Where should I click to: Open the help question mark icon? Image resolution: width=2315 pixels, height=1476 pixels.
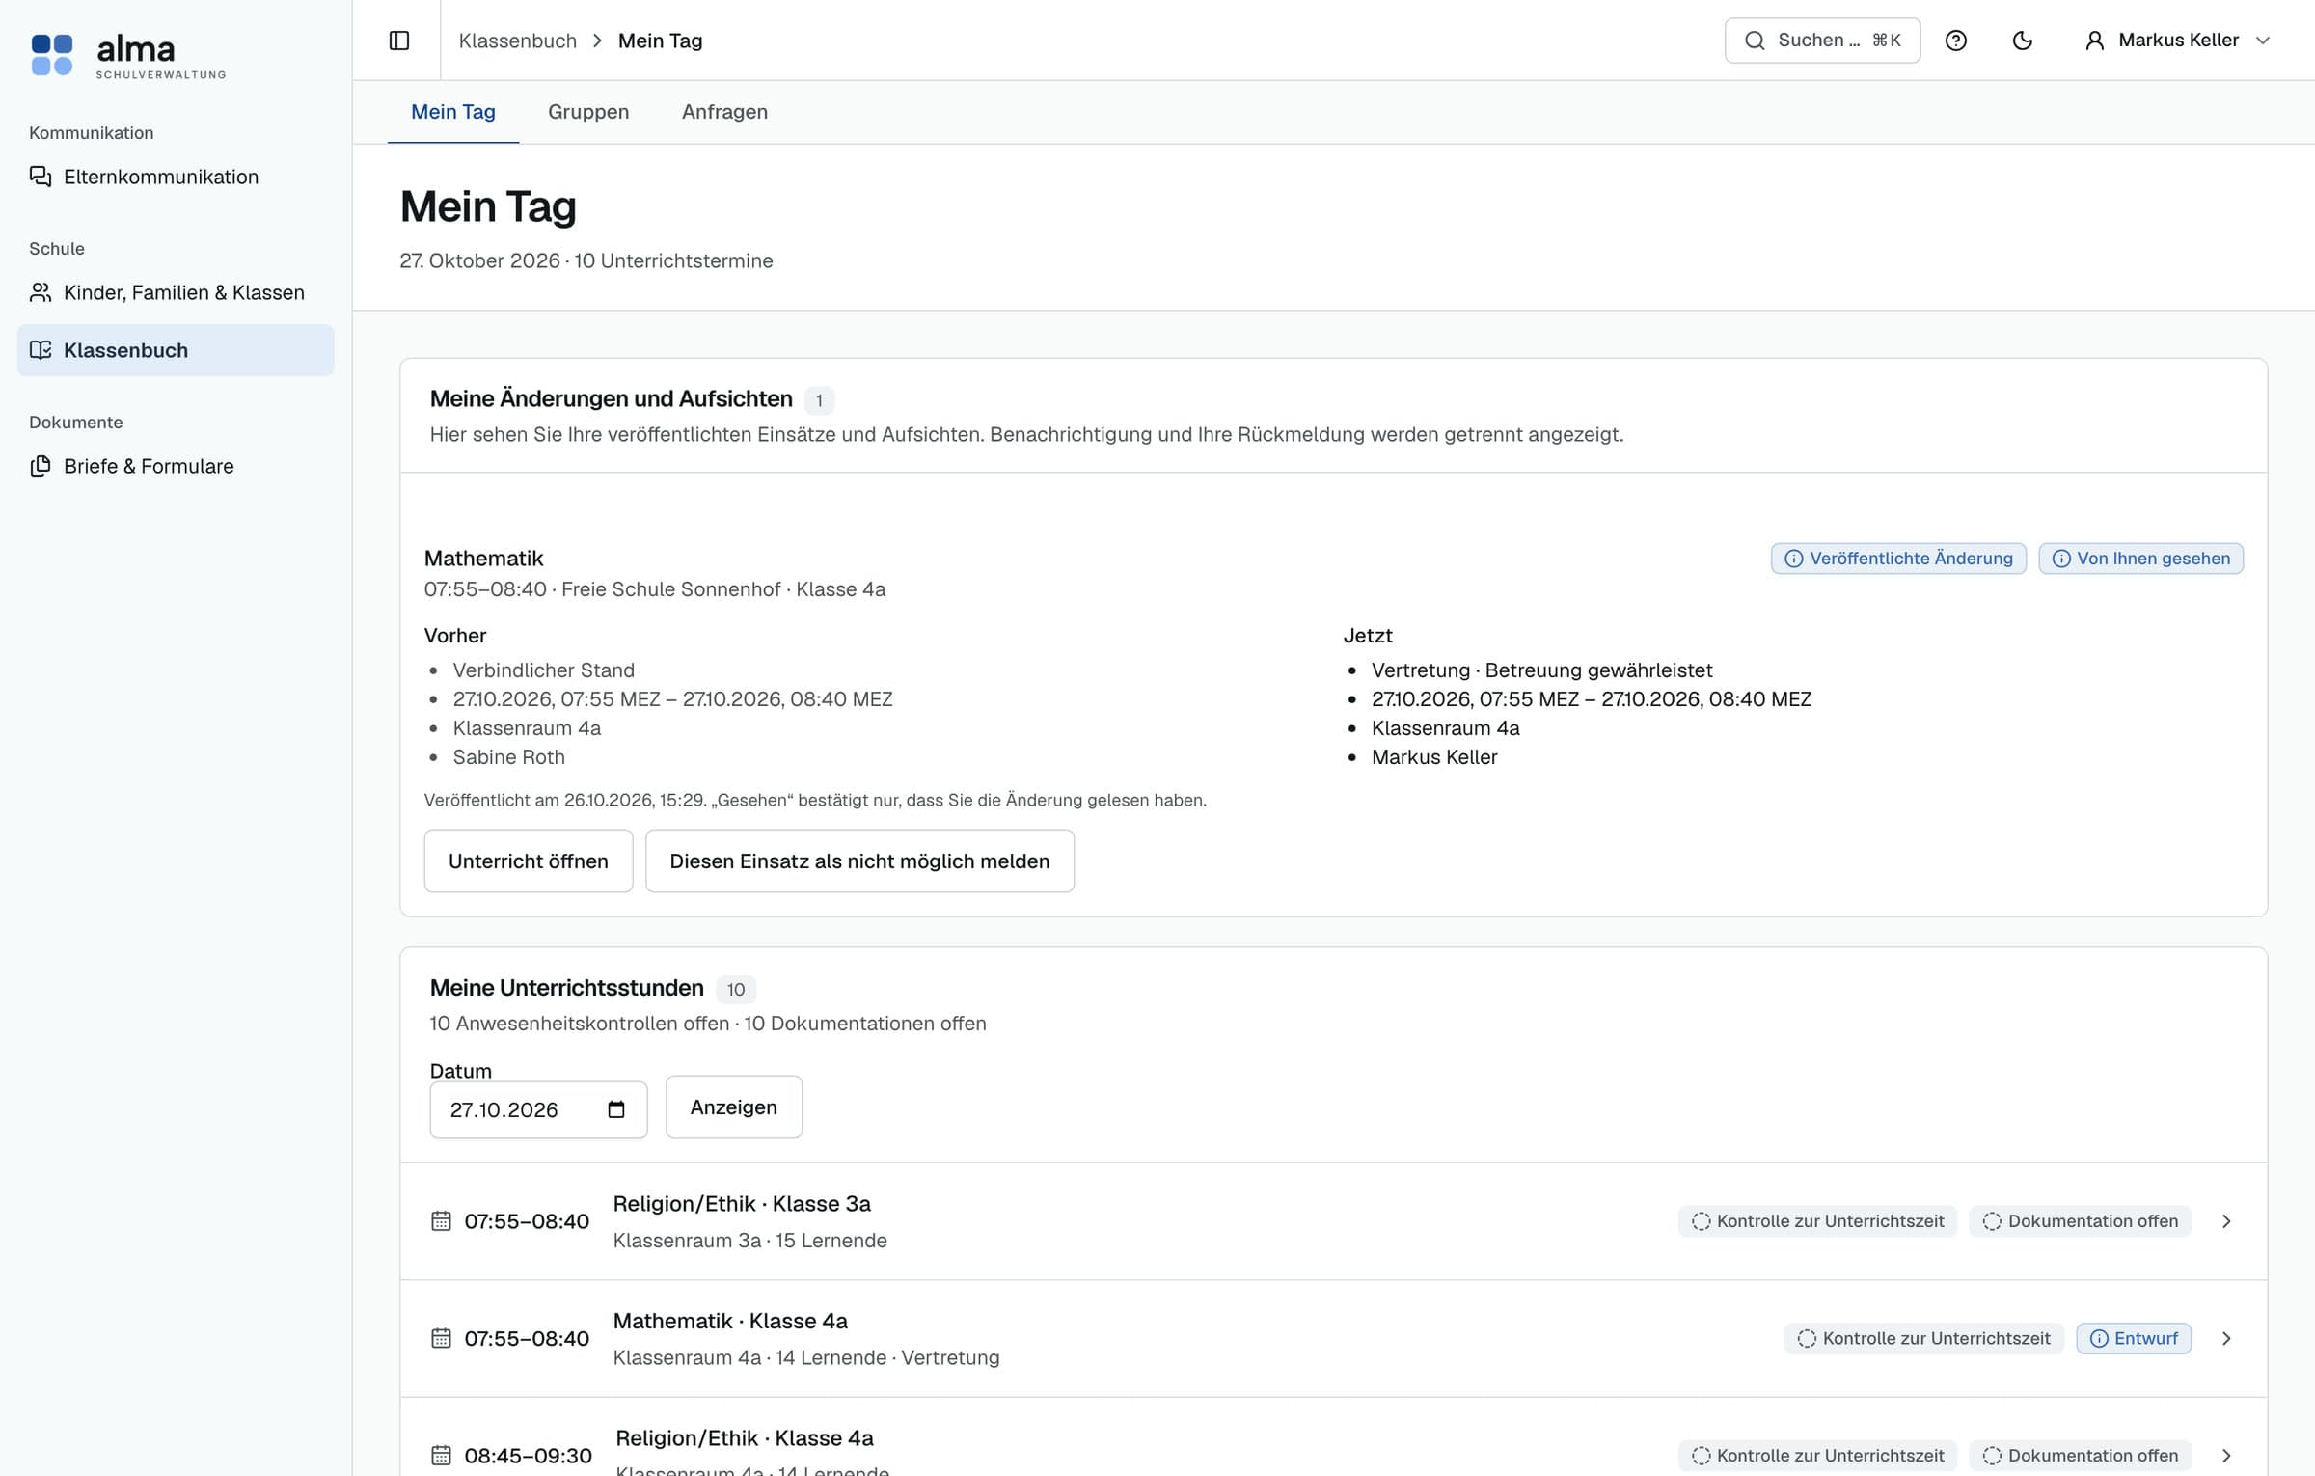[x=1955, y=41]
